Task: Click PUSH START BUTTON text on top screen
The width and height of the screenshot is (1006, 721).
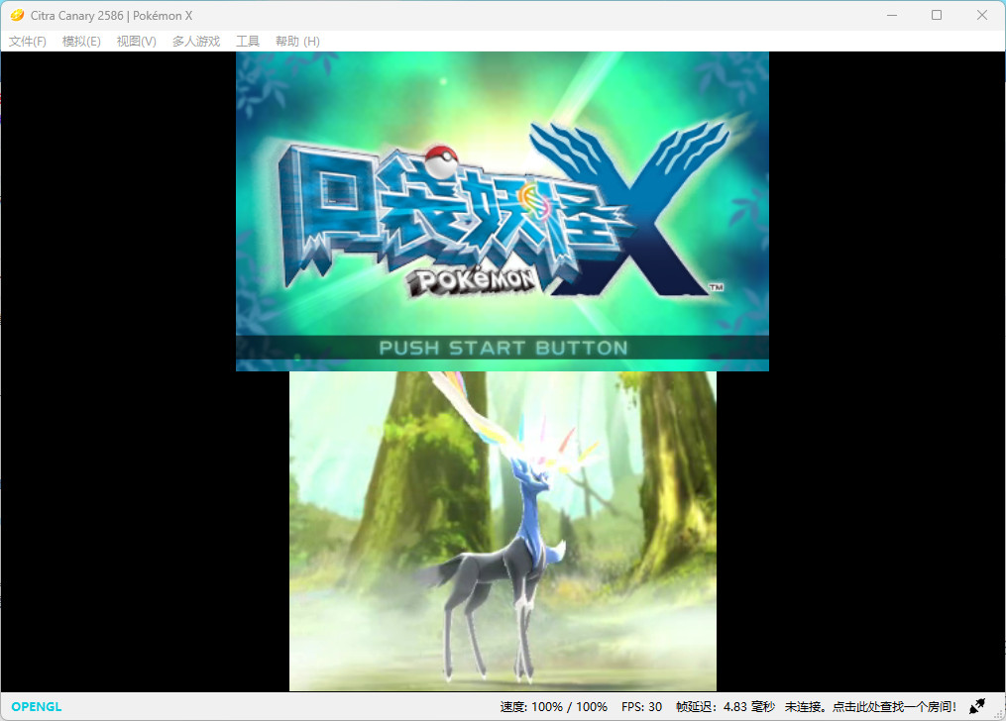Action: (x=503, y=348)
